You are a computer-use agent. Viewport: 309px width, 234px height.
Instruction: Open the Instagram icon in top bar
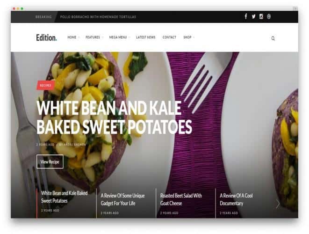coord(261,16)
